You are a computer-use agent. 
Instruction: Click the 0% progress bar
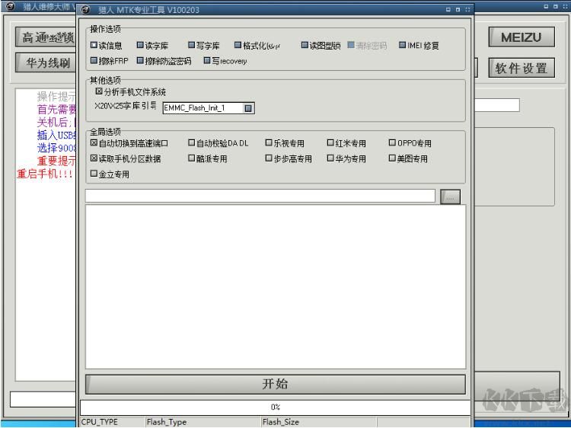click(x=276, y=407)
